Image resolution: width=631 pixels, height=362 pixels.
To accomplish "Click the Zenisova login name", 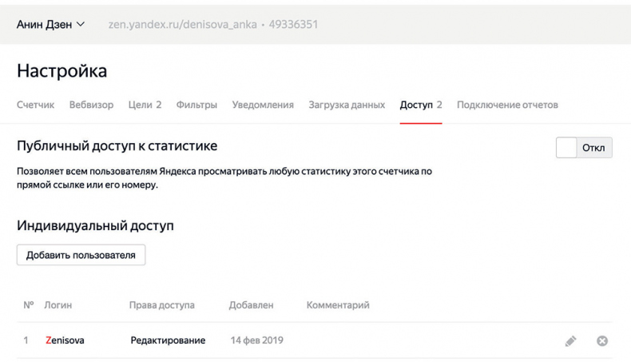I will click(65, 340).
